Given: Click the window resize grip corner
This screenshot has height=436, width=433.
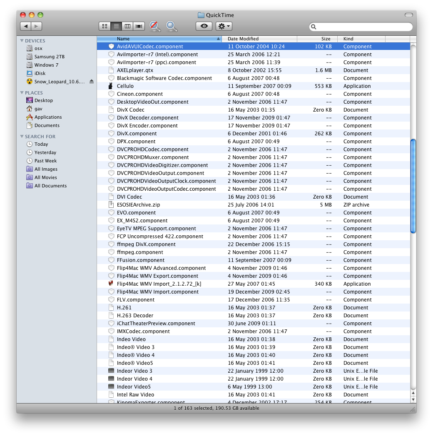Looking at the screenshot, I should click(413, 409).
